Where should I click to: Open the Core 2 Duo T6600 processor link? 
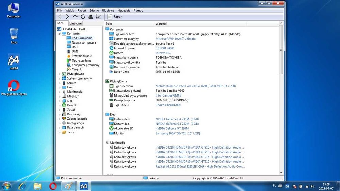click(195, 86)
